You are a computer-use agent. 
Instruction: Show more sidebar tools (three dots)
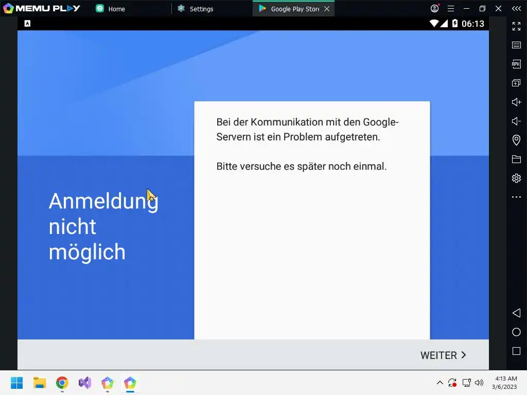pos(516,197)
